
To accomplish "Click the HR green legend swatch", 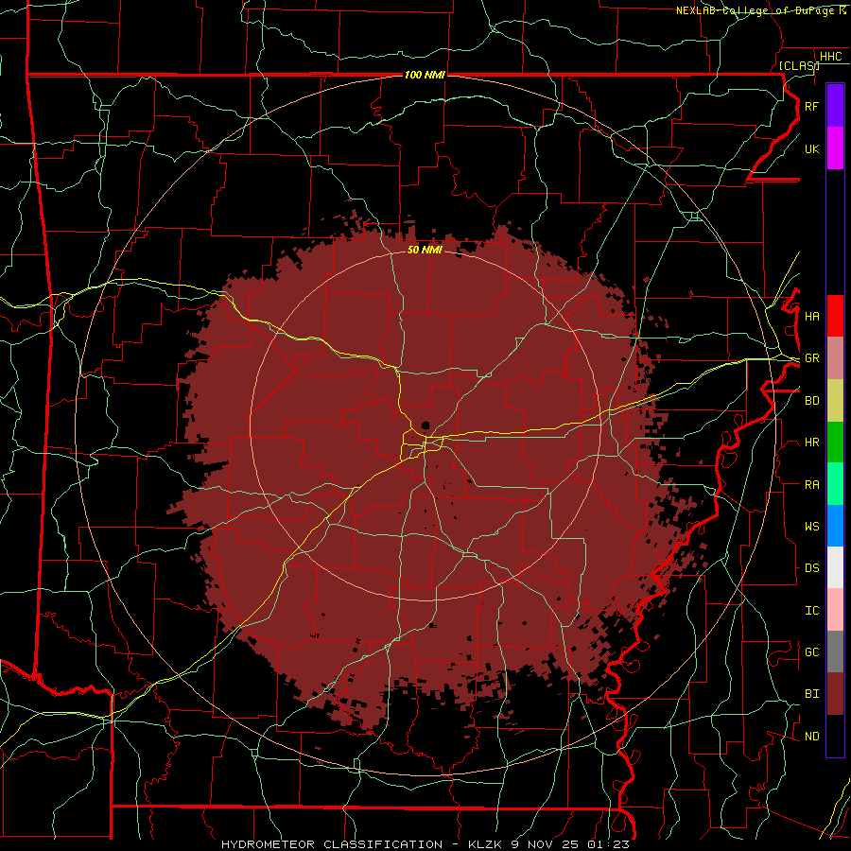I will tap(835, 443).
